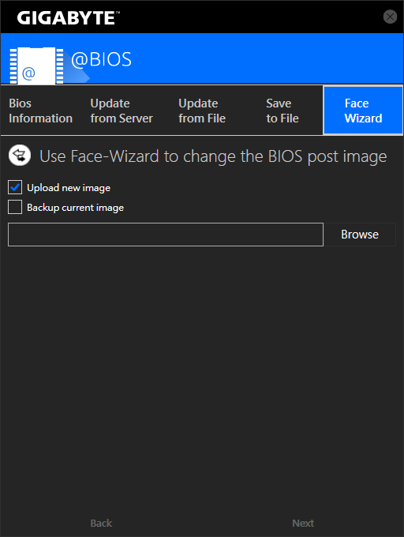
Task: Select the Save to File tab
Action: pyautogui.click(x=282, y=111)
